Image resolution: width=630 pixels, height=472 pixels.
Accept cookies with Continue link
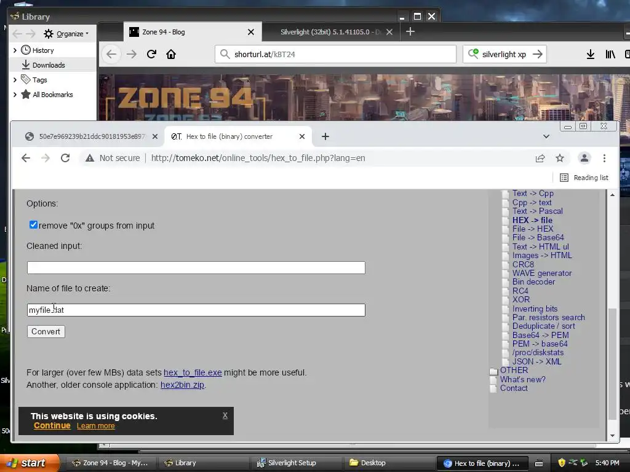click(x=52, y=425)
